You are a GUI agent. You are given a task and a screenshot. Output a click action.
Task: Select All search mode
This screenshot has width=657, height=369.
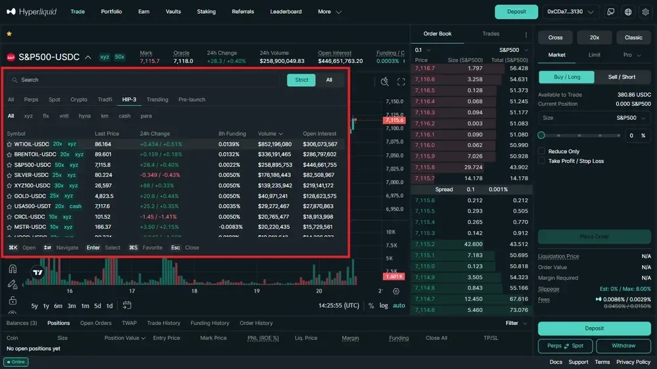[x=329, y=80]
